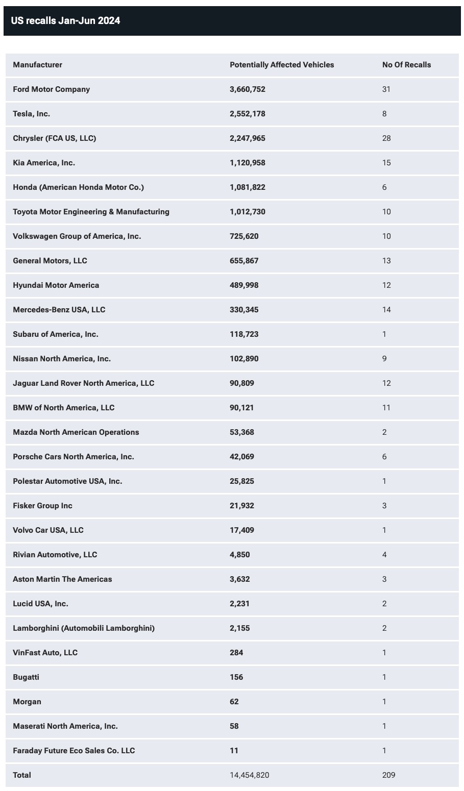Viewport: 464px width, 791px height.
Task: Select Volkswagen Group of America, Inc.
Action: coord(77,236)
